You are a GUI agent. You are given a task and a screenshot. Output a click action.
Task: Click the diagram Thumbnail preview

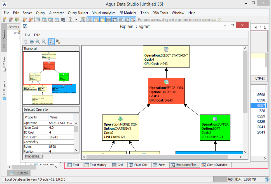pyautogui.click(x=51, y=78)
